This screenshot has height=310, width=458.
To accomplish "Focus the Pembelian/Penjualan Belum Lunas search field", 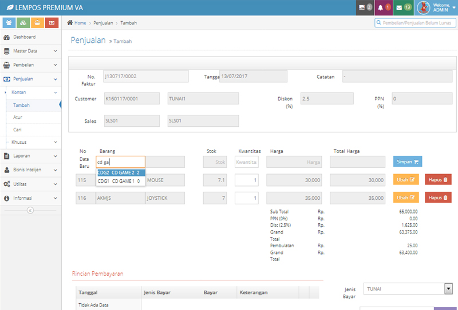I will coord(416,23).
